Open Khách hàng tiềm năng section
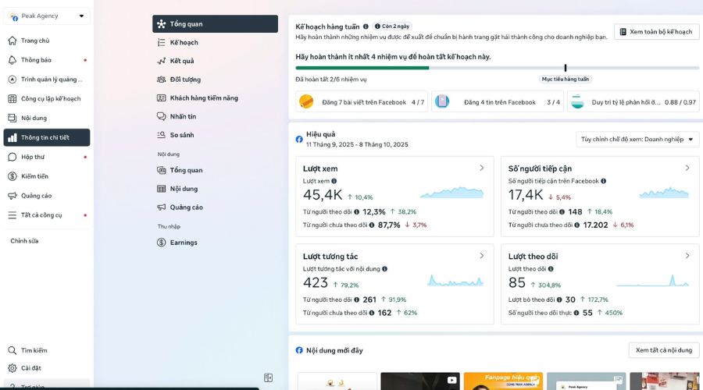703x390 pixels. pos(216,98)
